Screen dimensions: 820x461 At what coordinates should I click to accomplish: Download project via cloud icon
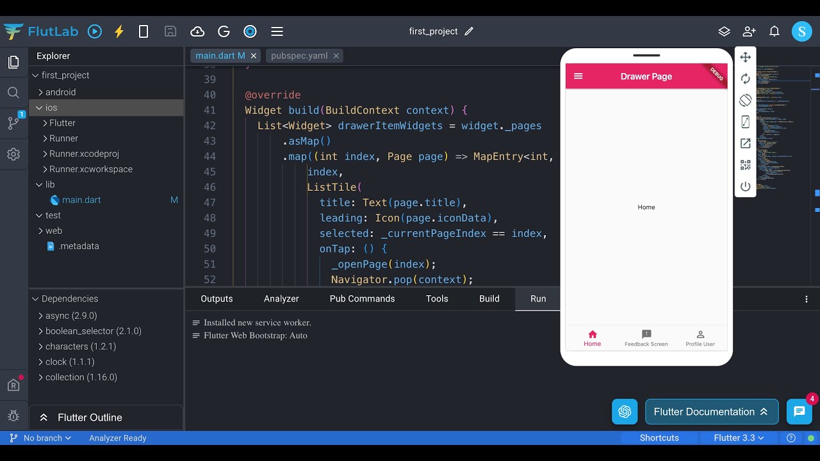(x=197, y=31)
